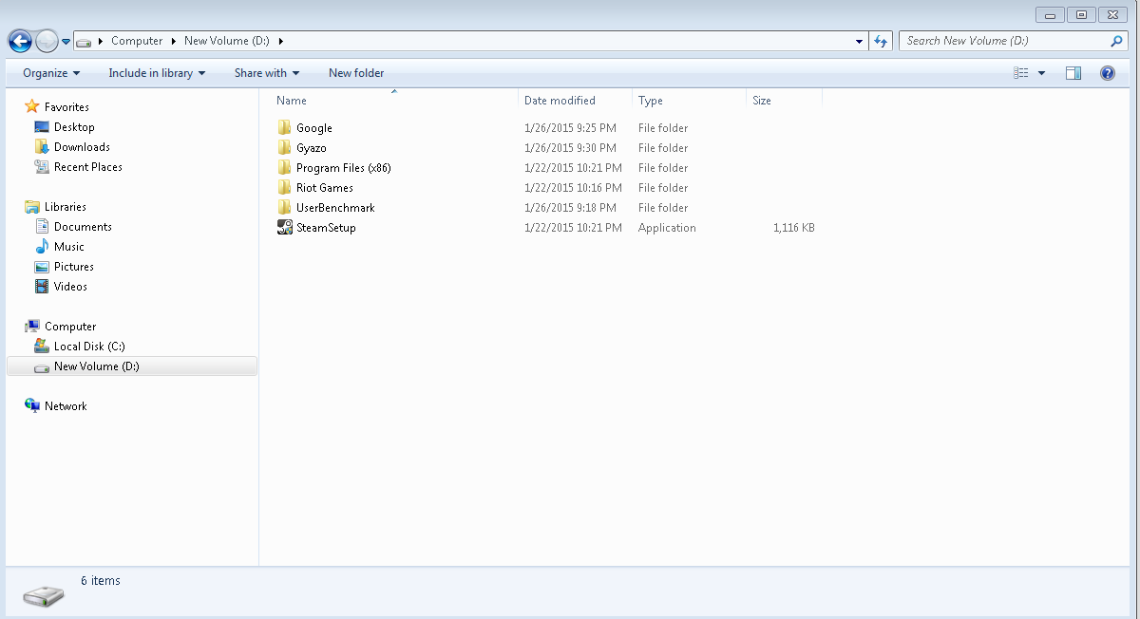
Task: Click the Change your view icon
Action: coord(1021,73)
